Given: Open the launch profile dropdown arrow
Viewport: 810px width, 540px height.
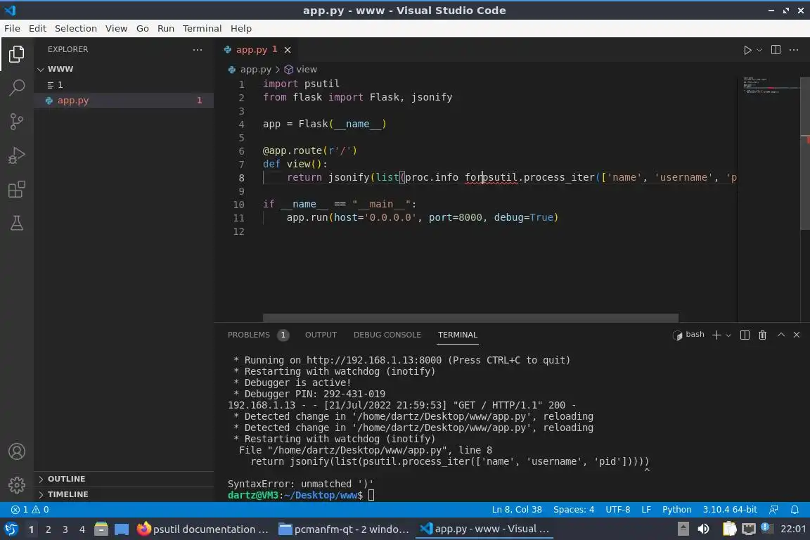Looking at the screenshot, I should coord(728,335).
